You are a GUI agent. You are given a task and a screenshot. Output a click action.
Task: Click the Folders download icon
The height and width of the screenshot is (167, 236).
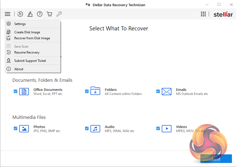[x=95, y=91]
